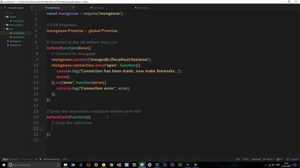
Task: Click the test folder icon
Action: coord(7,29)
